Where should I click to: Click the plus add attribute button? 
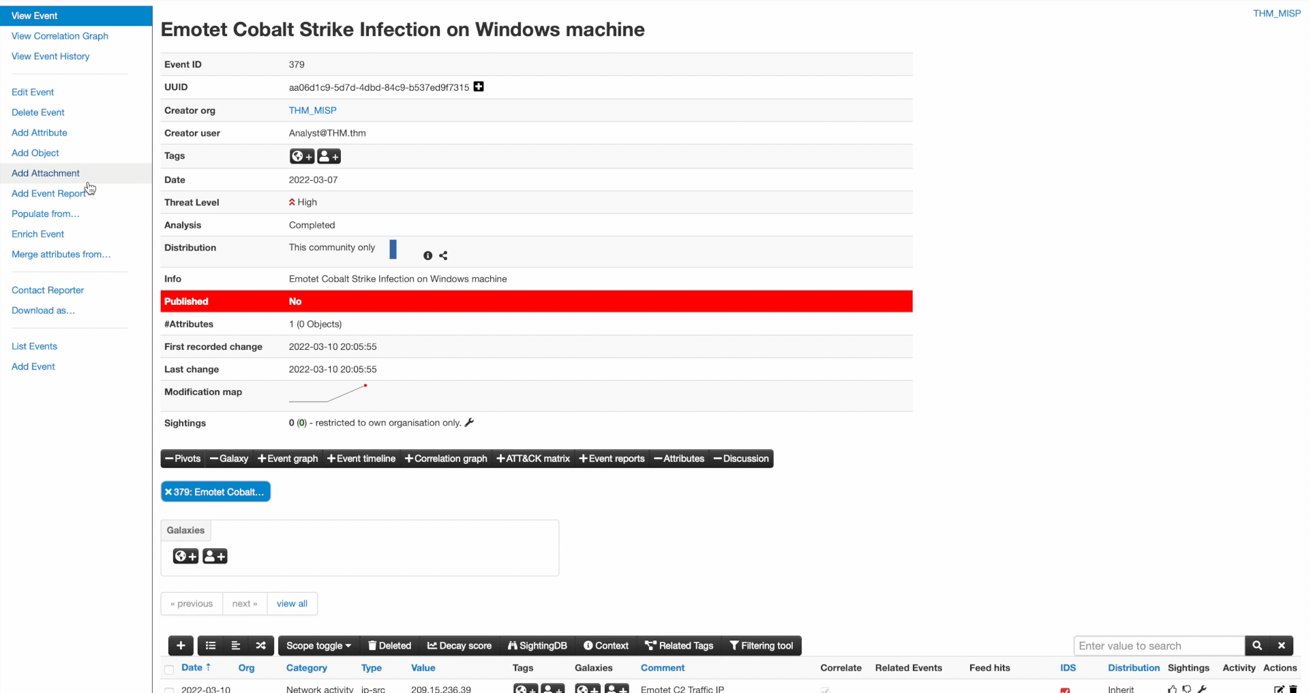(x=181, y=645)
